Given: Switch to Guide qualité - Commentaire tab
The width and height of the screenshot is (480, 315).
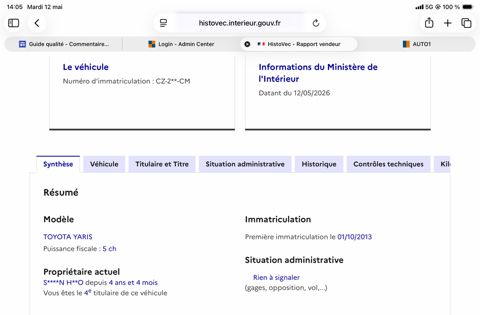Looking at the screenshot, I should click(63, 44).
